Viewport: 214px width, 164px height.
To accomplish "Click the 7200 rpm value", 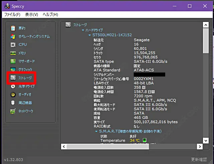I will tap(143, 96).
